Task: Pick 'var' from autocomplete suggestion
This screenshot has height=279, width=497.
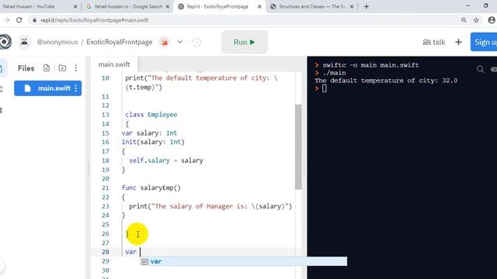Action: pyautogui.click(x=243, y=262)
